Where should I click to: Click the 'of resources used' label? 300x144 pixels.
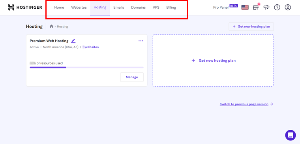point(50,63)
